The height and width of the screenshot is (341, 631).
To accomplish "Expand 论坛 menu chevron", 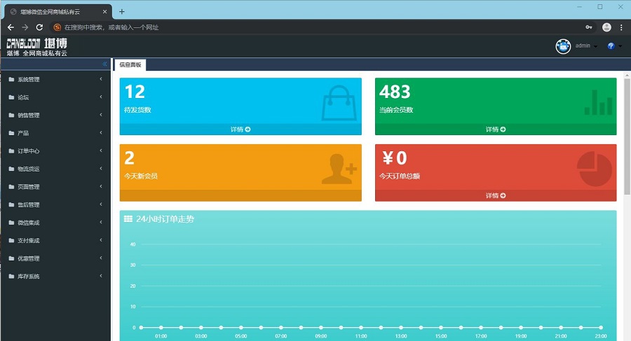I will [101, 97].
